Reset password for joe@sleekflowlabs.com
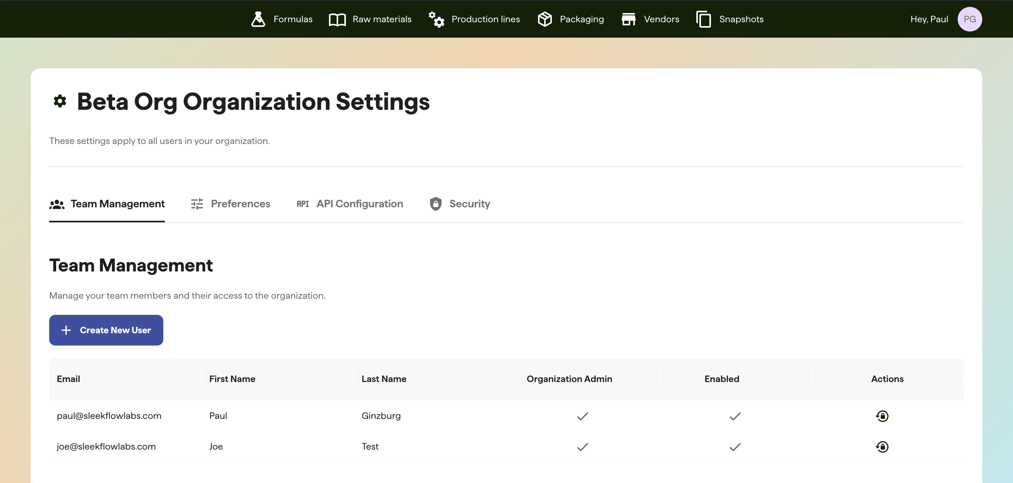Screen dimensions: 1013x483 [x=882, y=447]
